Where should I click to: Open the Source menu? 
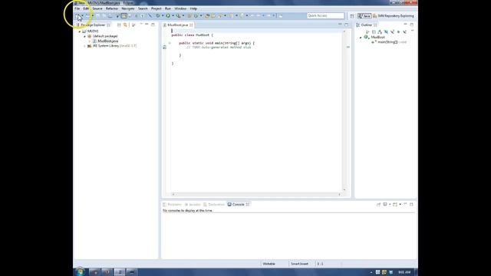coord(97,8)
